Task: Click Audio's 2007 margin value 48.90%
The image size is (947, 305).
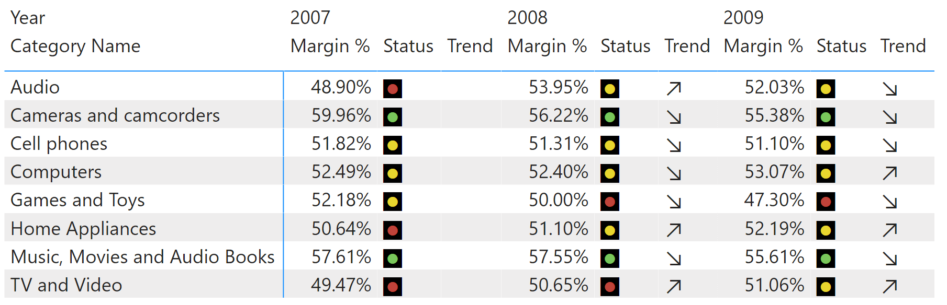Action: (341, 87)
